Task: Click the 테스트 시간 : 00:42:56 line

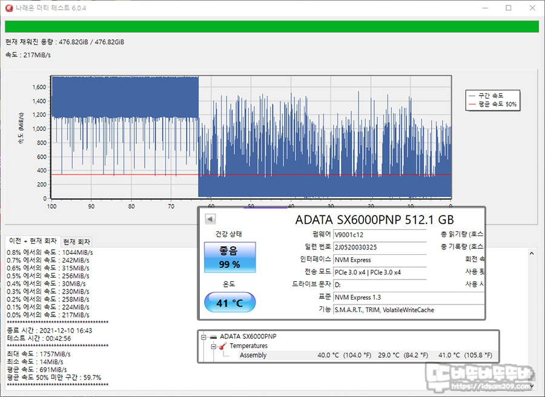Action: [39, 338]
